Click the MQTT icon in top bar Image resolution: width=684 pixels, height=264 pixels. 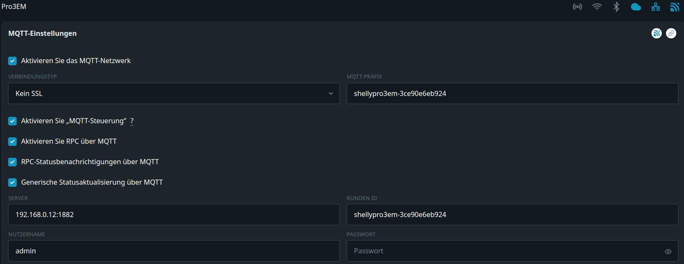675,7
